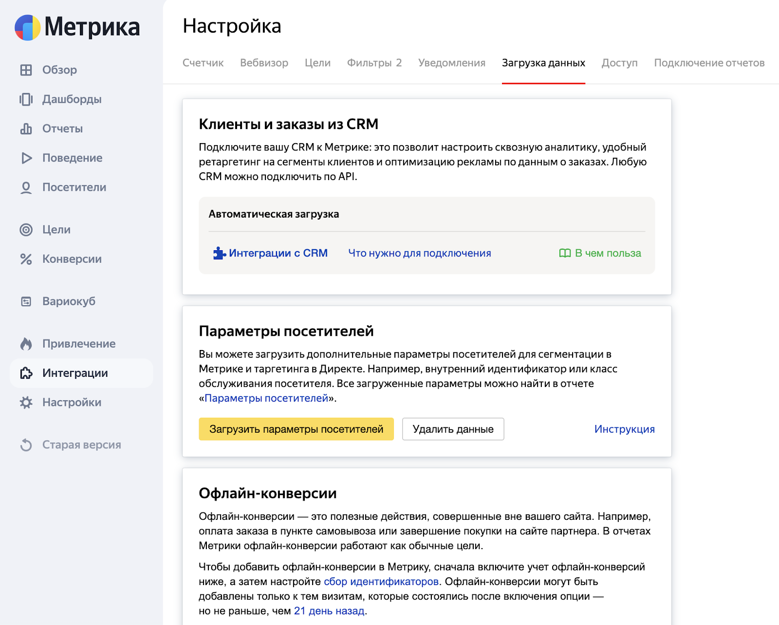The image size is (779, 625).
Task: Click the Клиенты и заказы из CRM heading
Action: [288, 124]
